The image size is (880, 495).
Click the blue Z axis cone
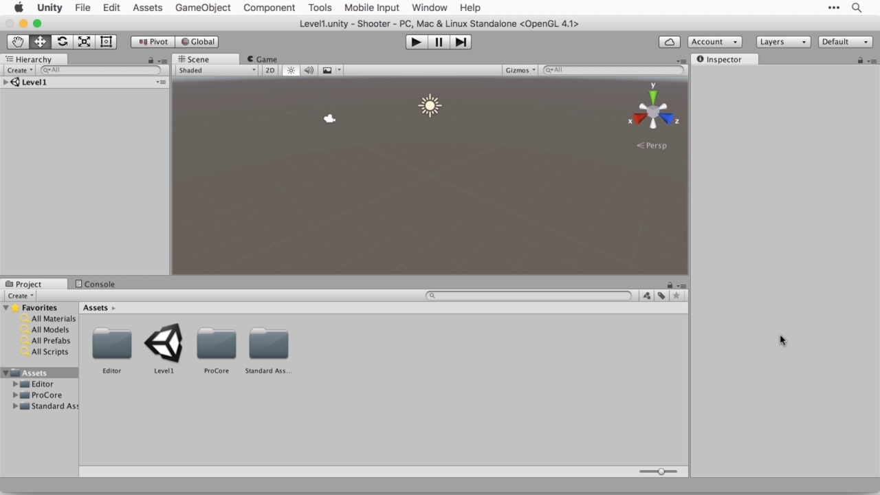pos(666,119)
